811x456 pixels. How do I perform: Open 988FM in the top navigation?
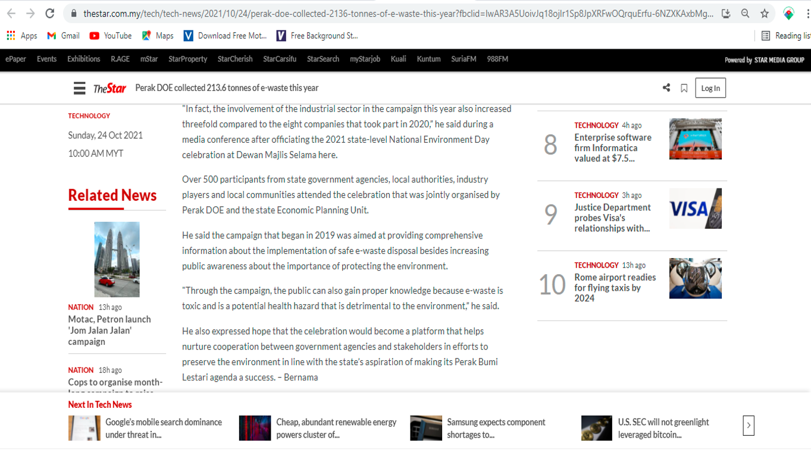coord(497,59)
